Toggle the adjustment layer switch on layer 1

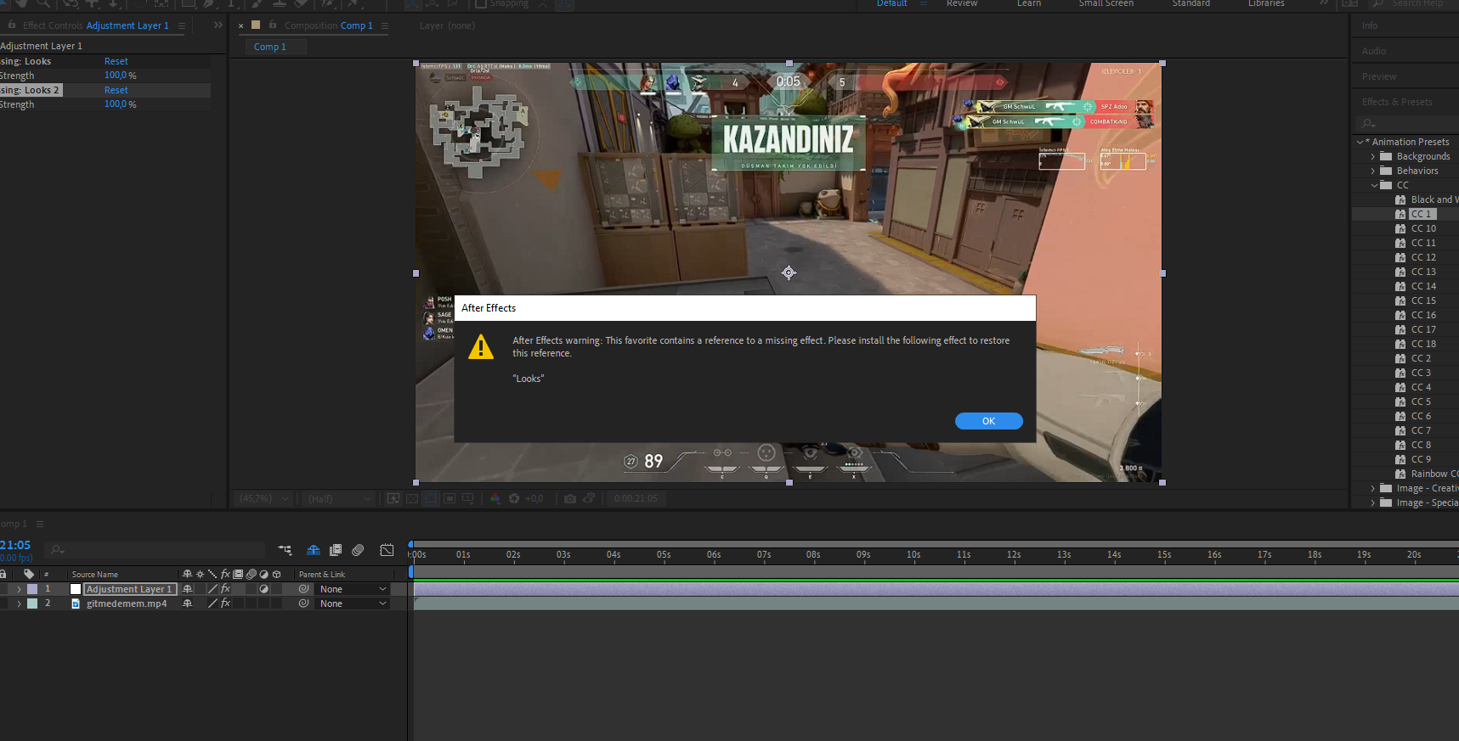click(x=263, y=589)
